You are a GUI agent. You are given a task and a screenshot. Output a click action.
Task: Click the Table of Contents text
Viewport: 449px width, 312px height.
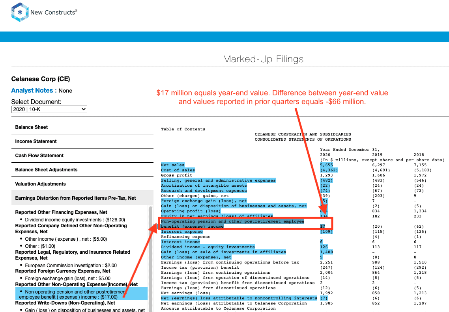(183, 129)
